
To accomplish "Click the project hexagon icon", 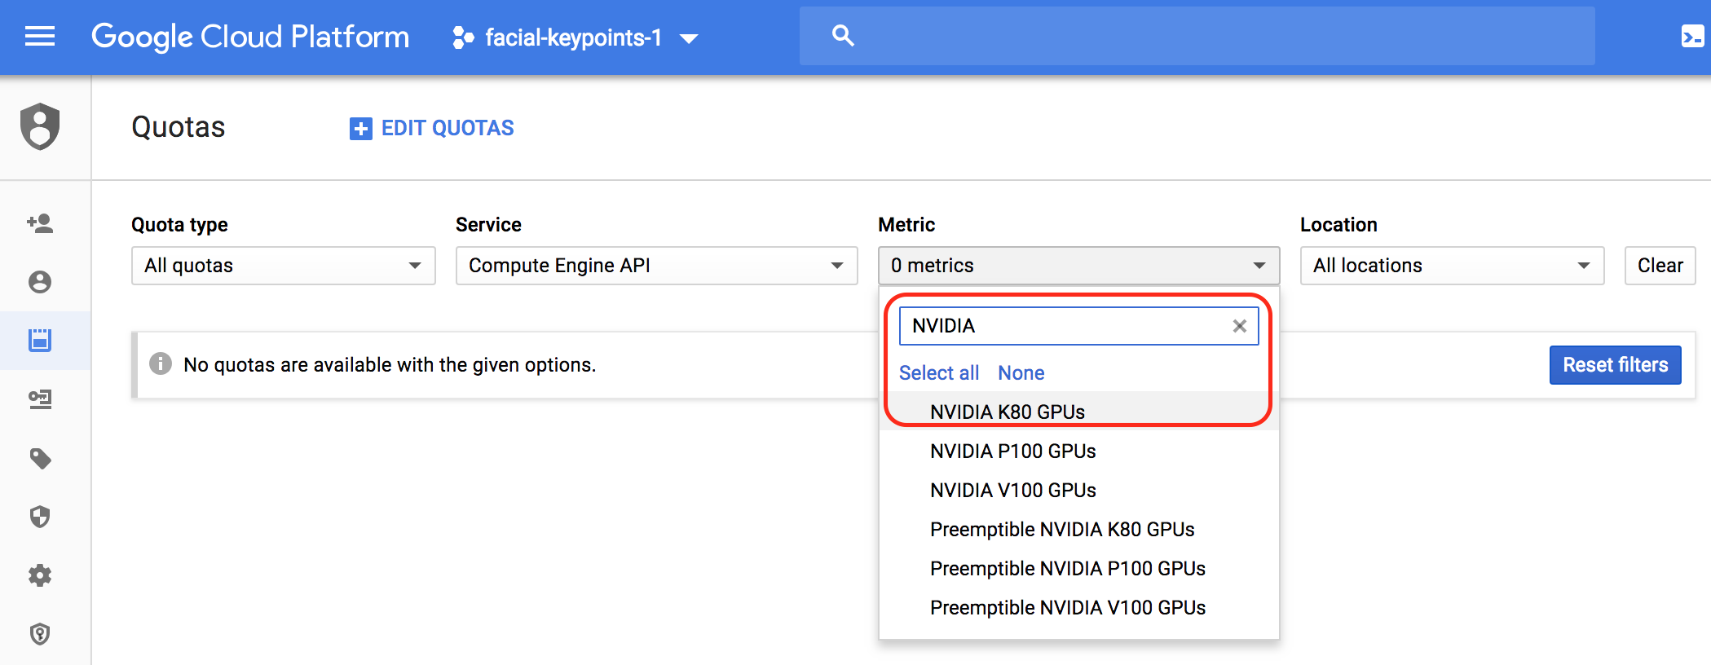I will click(x=463, y=37).
